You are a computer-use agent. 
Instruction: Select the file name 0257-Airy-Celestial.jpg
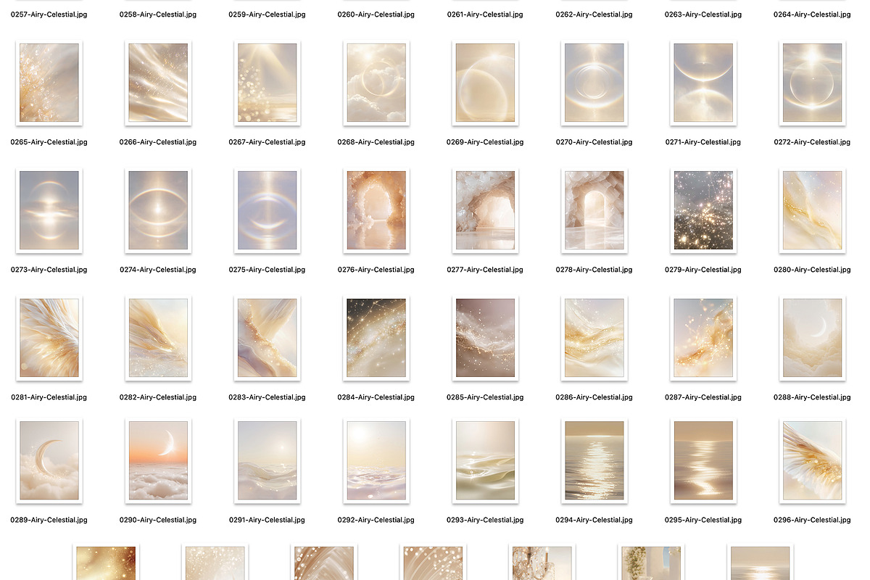(49, 14)
